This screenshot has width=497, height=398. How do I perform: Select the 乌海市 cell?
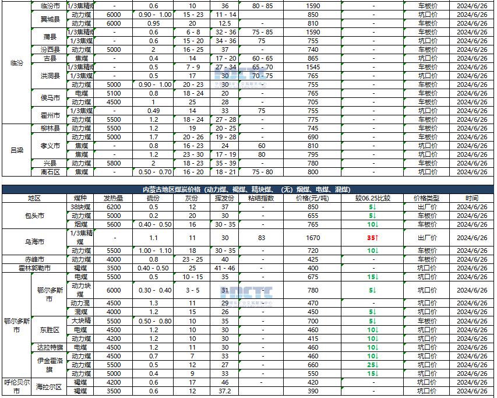34,242
